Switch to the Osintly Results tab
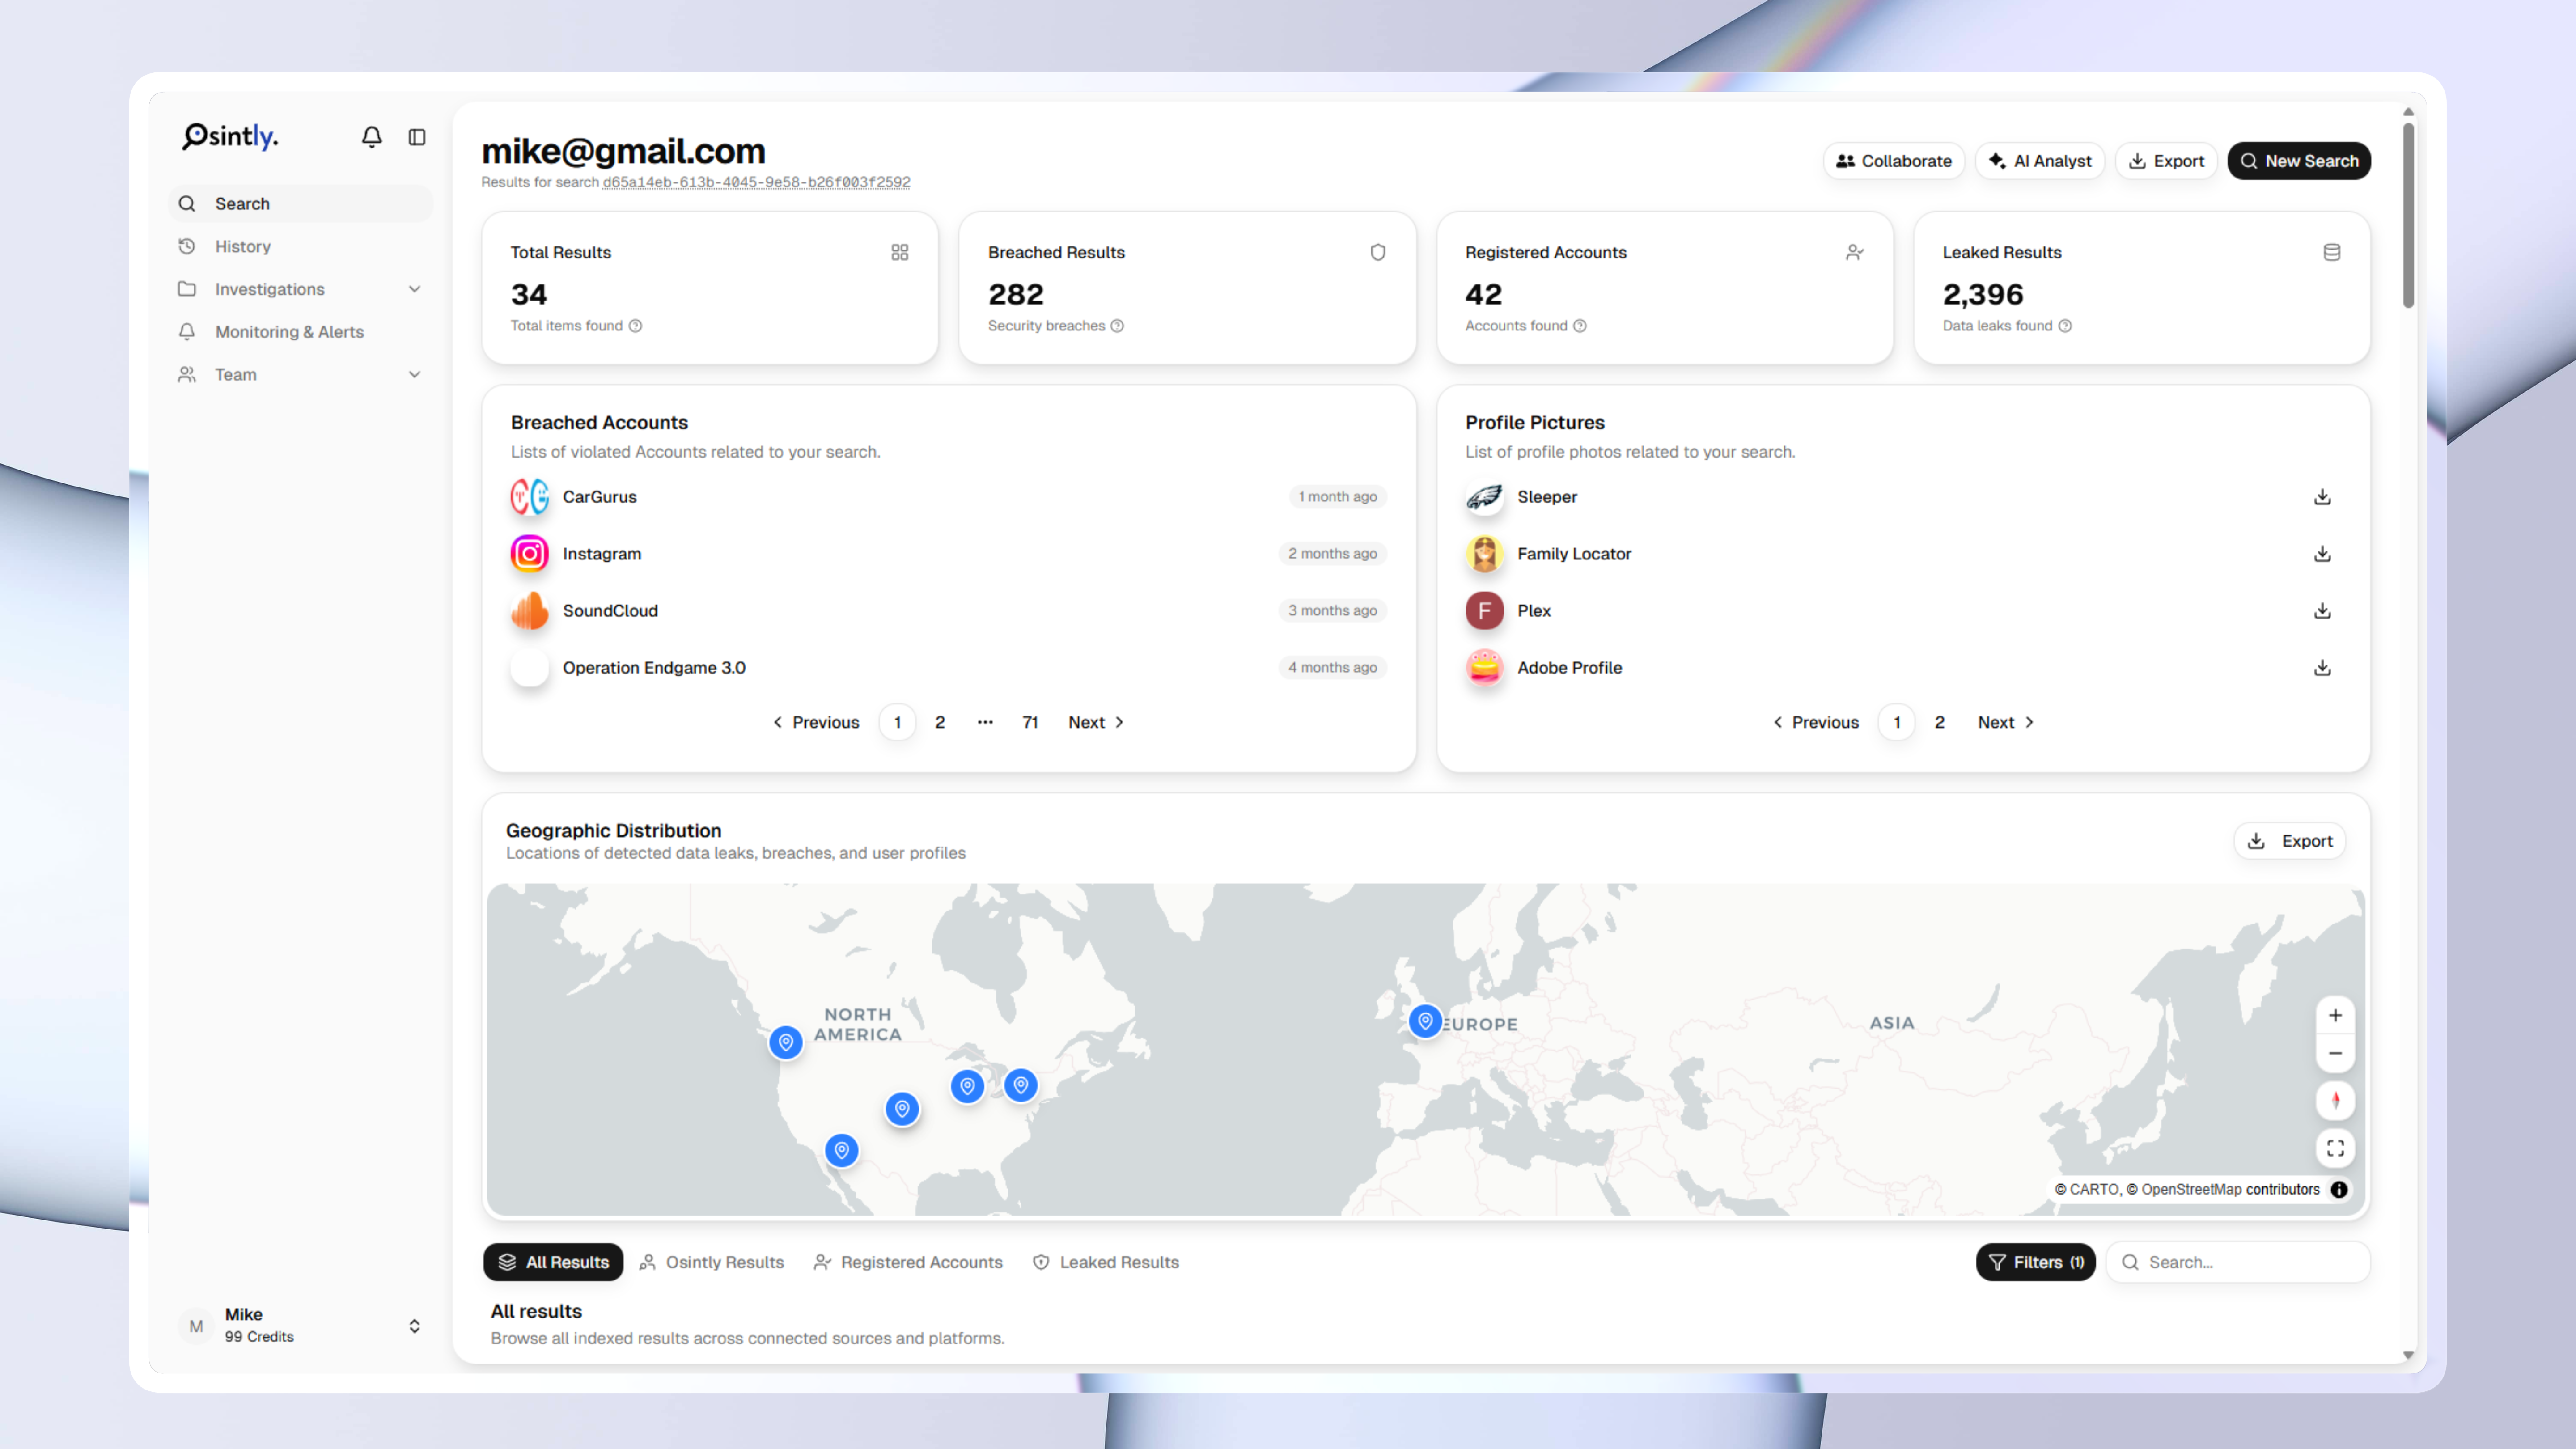 point(712,1263)
